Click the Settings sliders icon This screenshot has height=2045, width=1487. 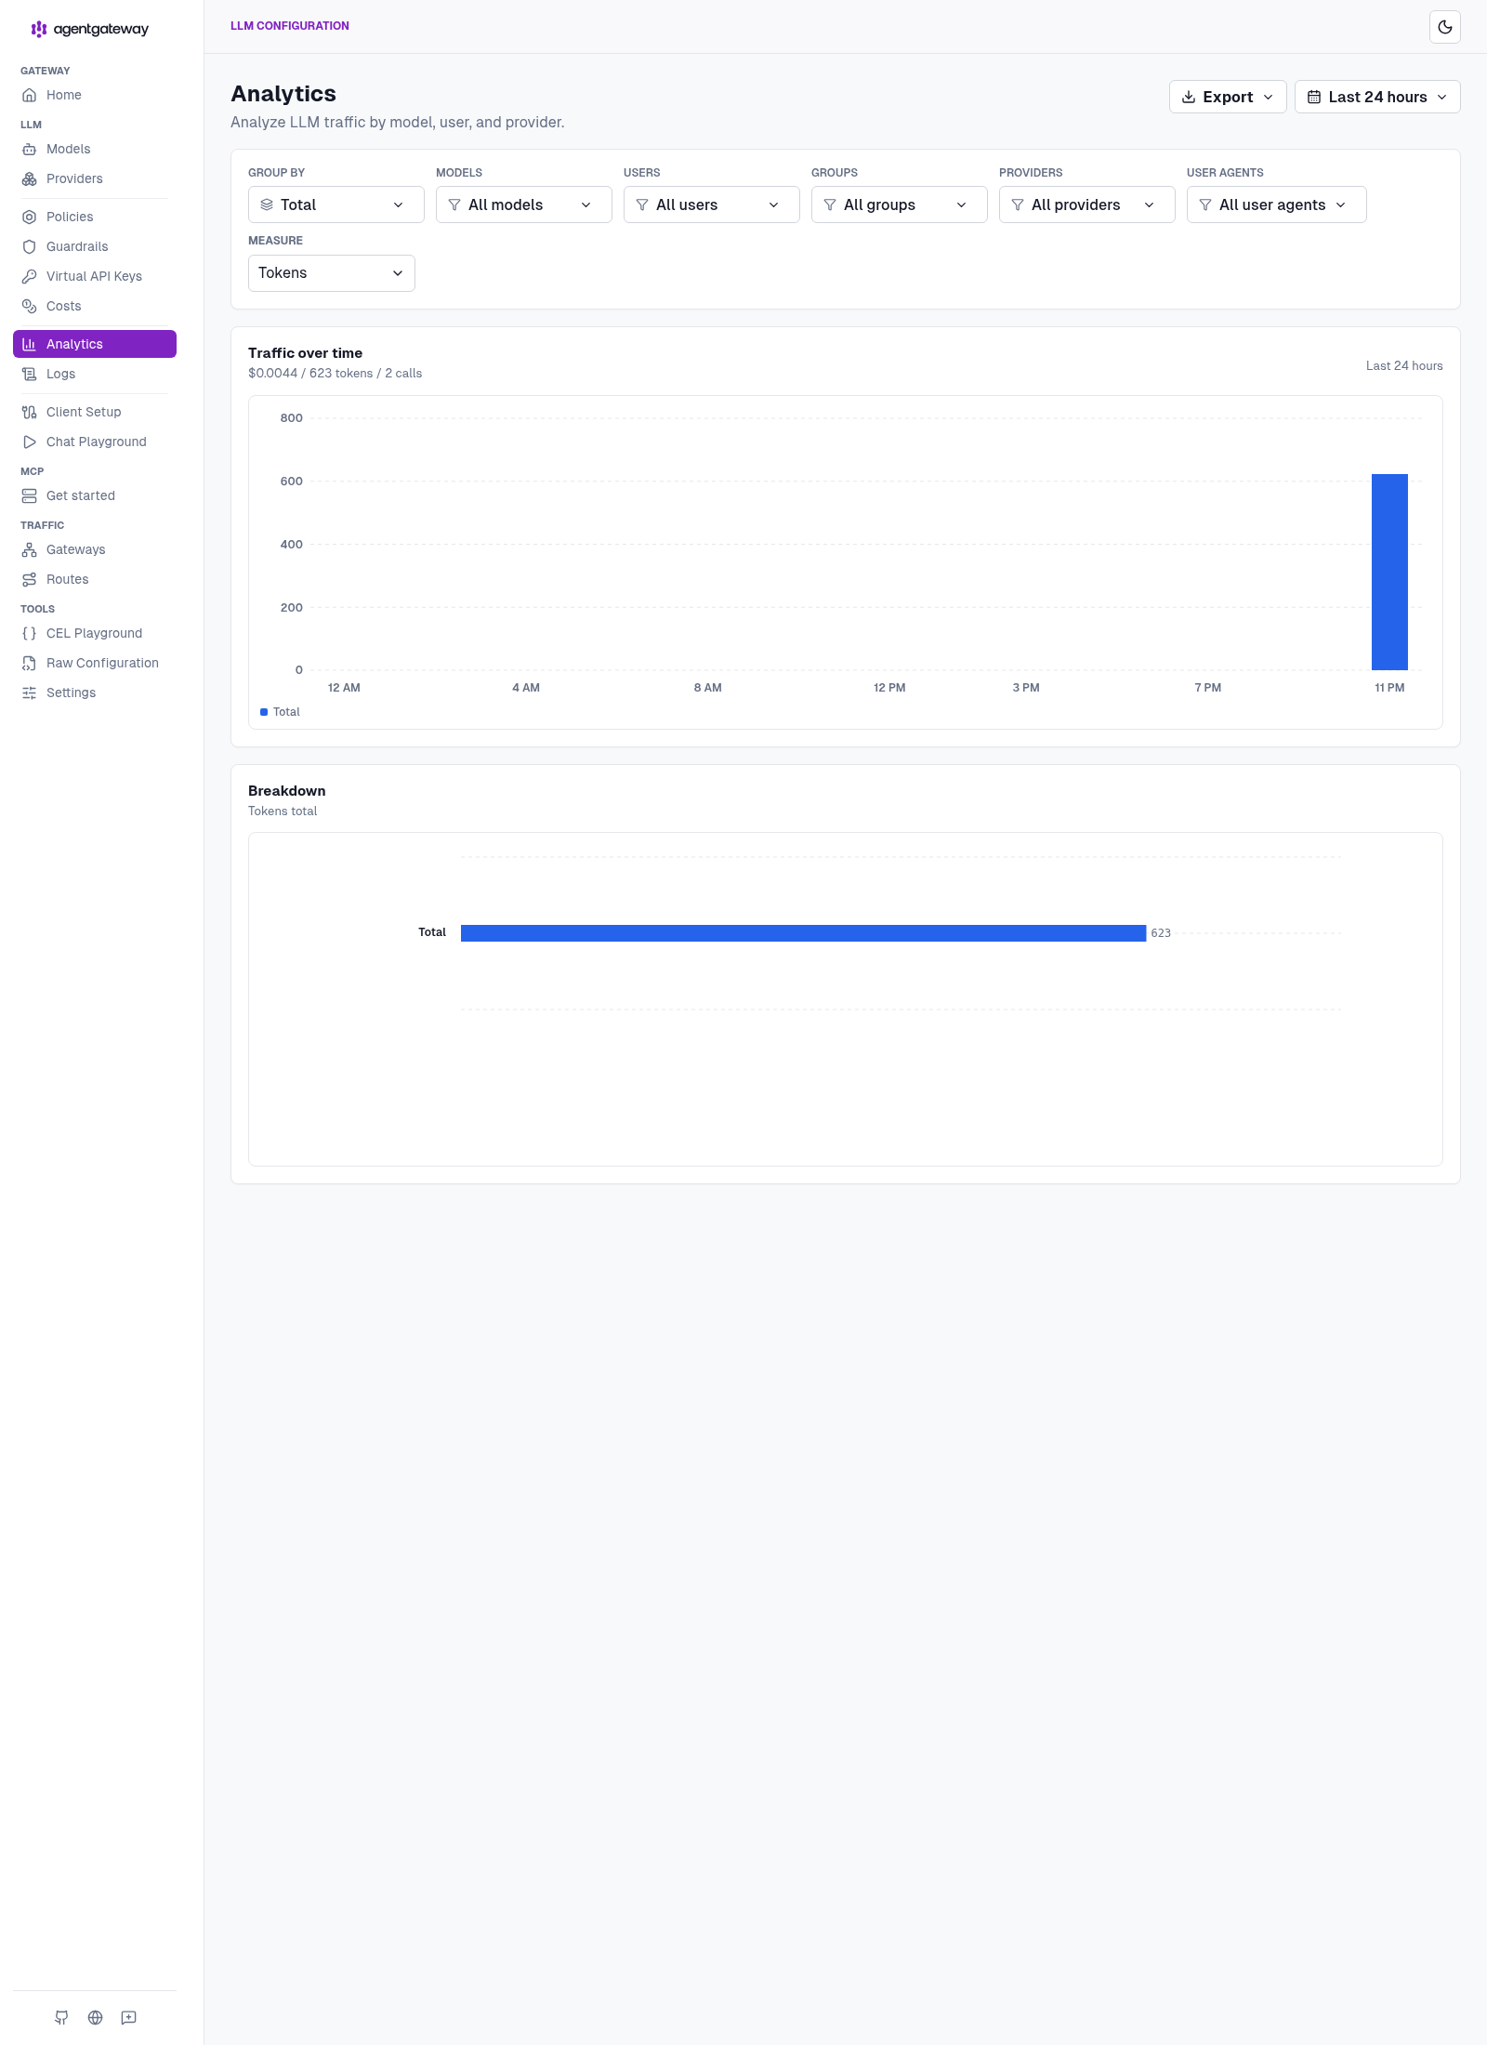30,693
